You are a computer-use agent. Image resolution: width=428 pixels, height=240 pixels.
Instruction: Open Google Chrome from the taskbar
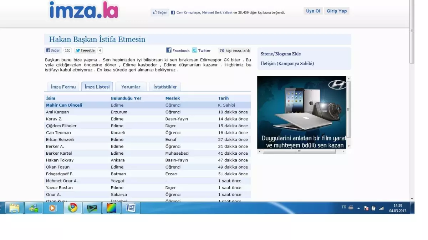(73, 208)
